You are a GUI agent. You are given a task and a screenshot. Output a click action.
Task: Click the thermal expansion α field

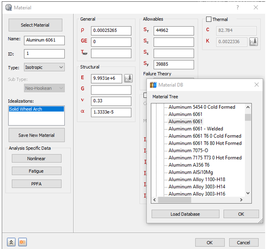click(x=111, y=113)
